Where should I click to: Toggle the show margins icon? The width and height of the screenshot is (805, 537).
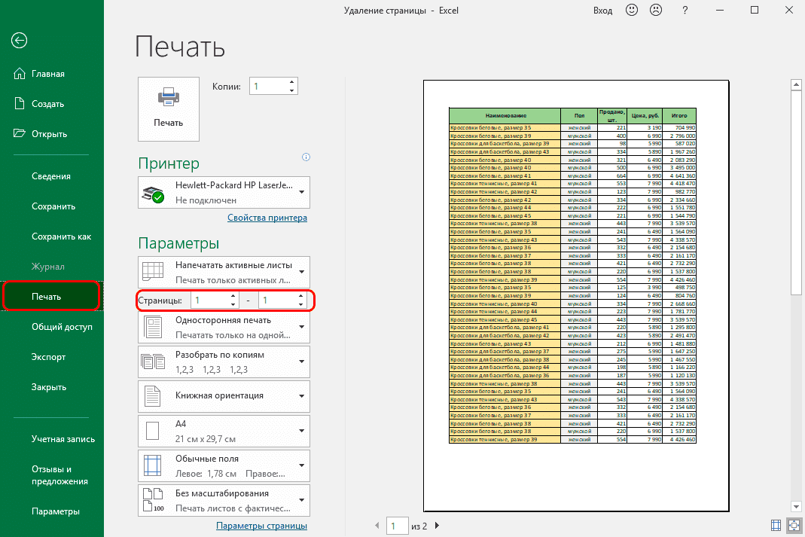click(x=776, y=525)
